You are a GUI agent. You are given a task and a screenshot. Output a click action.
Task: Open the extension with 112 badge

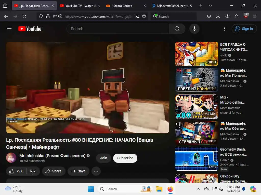tap(246, 16)
